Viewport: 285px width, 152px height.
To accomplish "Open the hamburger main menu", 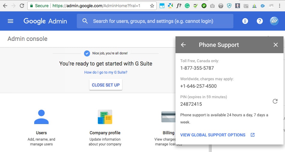I will click(10, 21).
